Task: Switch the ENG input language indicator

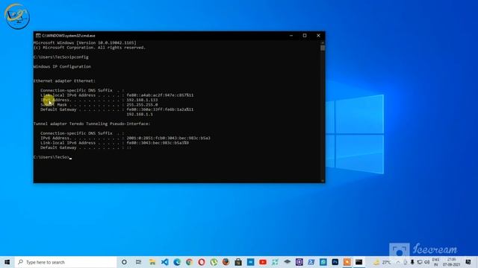Action: coord(435,262)
